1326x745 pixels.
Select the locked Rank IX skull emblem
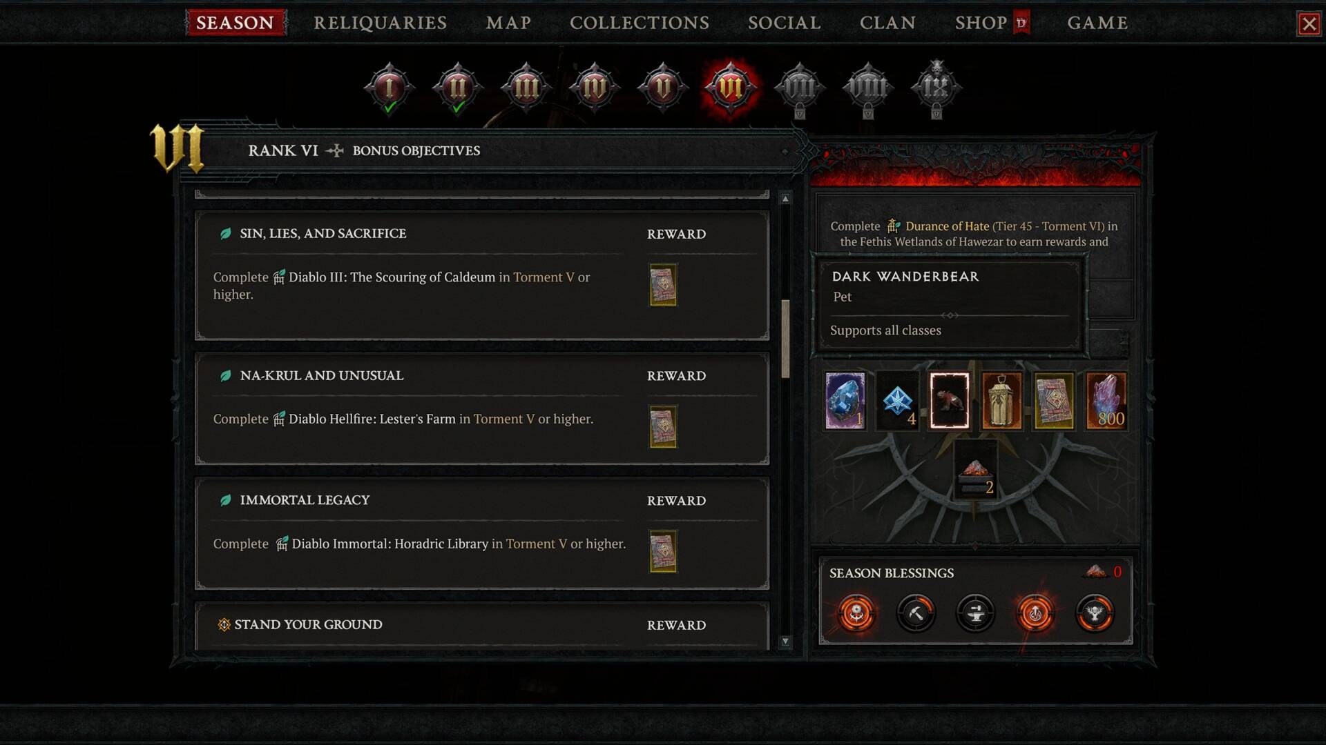(936, 88)
